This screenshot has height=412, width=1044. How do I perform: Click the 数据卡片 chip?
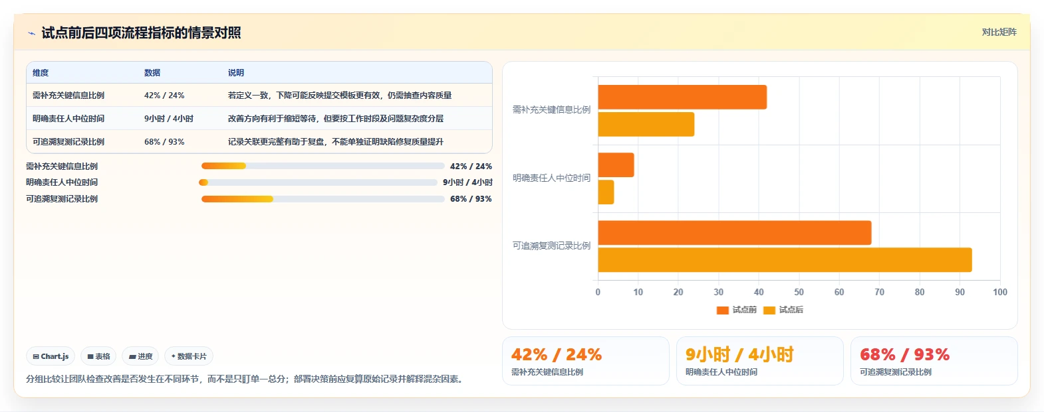pyautogui.click(x=189, y=356)
